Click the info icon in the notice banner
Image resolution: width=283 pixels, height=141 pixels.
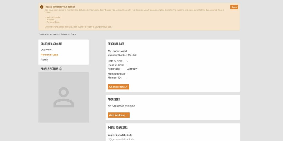pos(42,7)
